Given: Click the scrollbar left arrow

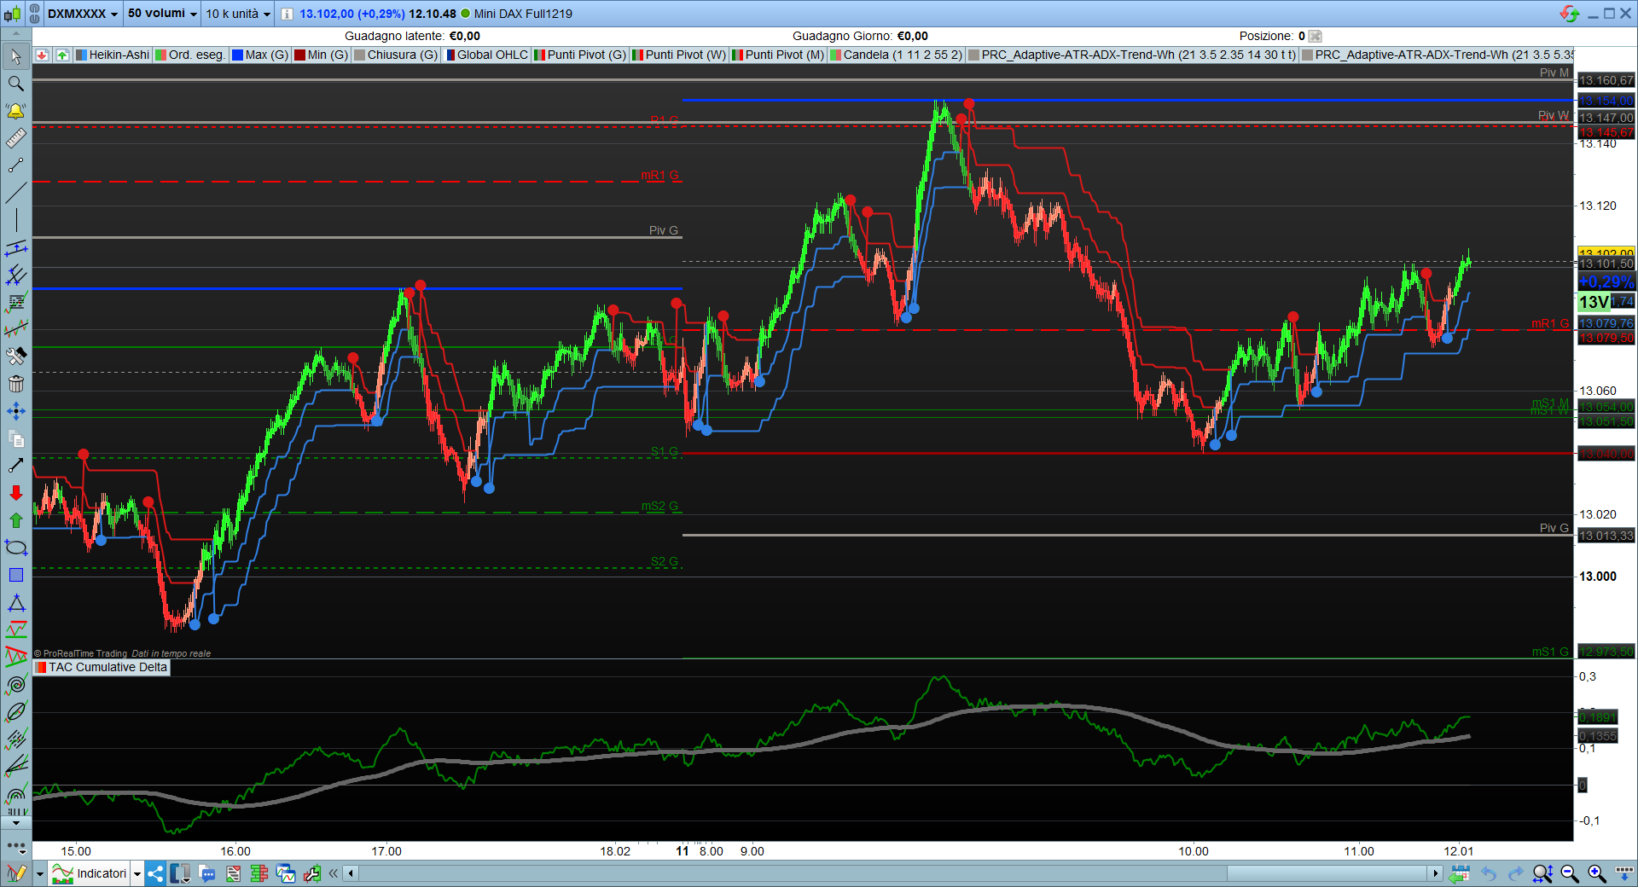Looking at the screenshot, I should [x=351, y=873].
